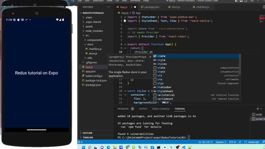265x149 pixels.
Task: Open the OUTPUT panel tab
Action: [x=143, y=109]
